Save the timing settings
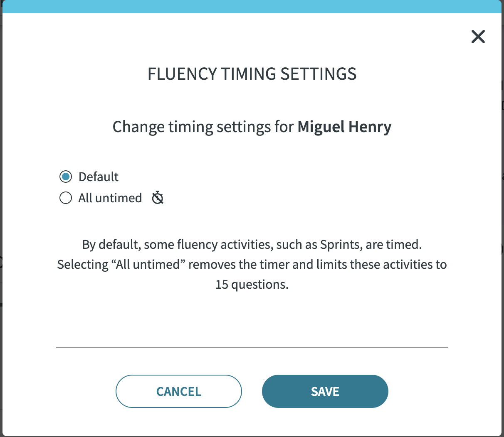 pos(325,391)
